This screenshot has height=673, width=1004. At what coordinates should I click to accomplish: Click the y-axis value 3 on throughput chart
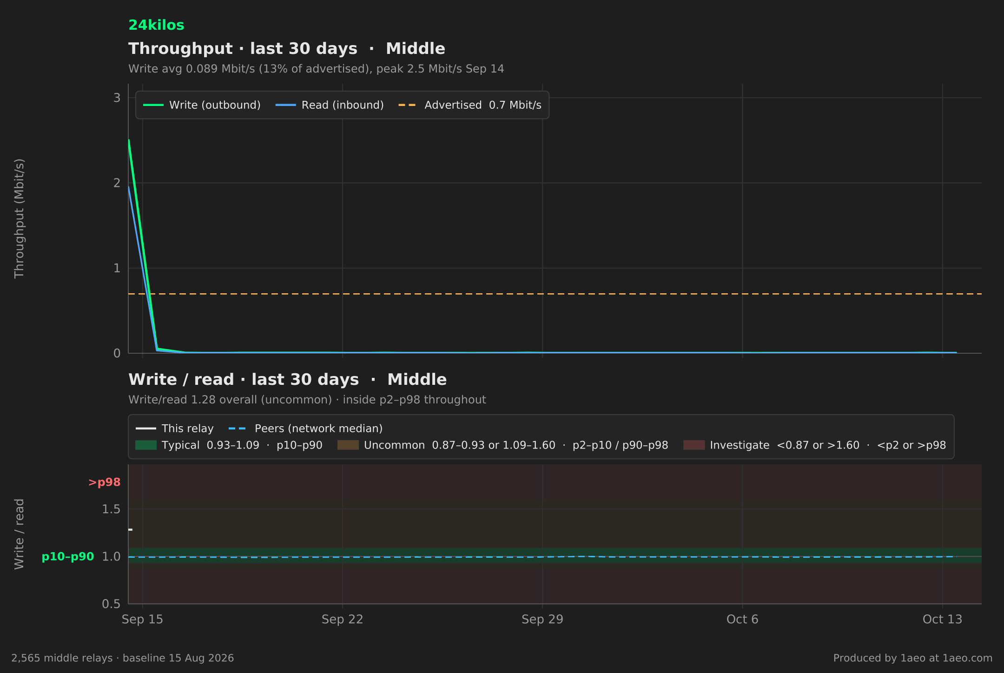coord(117,98)
